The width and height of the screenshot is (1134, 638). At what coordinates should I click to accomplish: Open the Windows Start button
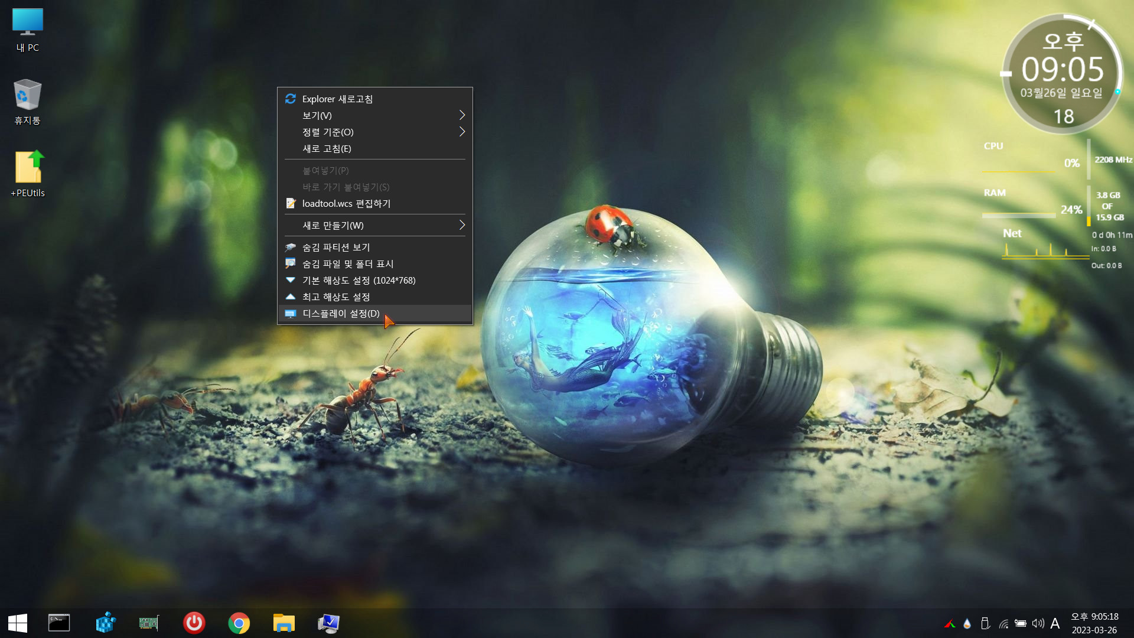pyautogui.click(x=18, y=623)
